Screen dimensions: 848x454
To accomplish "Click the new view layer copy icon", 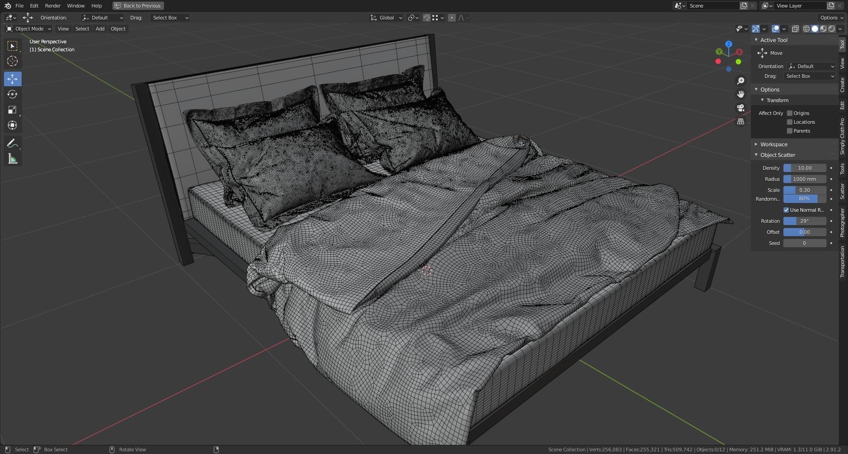I will pyautogui.click(x=831, y=6).
